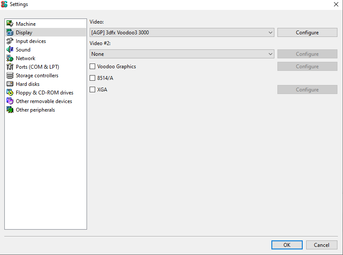Click the Settings window app icon
343x255 pixels.
[x=4, y=4]
